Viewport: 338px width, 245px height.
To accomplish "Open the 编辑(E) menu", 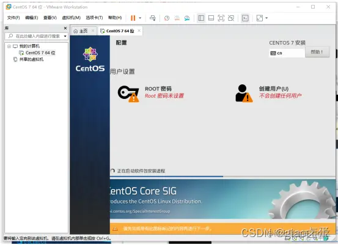I will pyautogui.click(x=31, y=18).
